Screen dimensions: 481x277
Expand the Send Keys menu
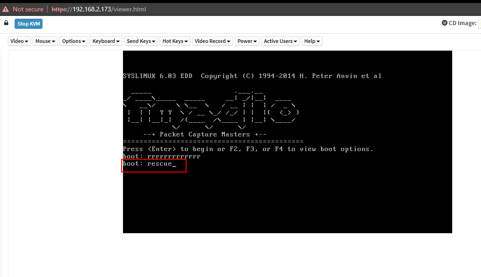[141, 41]
